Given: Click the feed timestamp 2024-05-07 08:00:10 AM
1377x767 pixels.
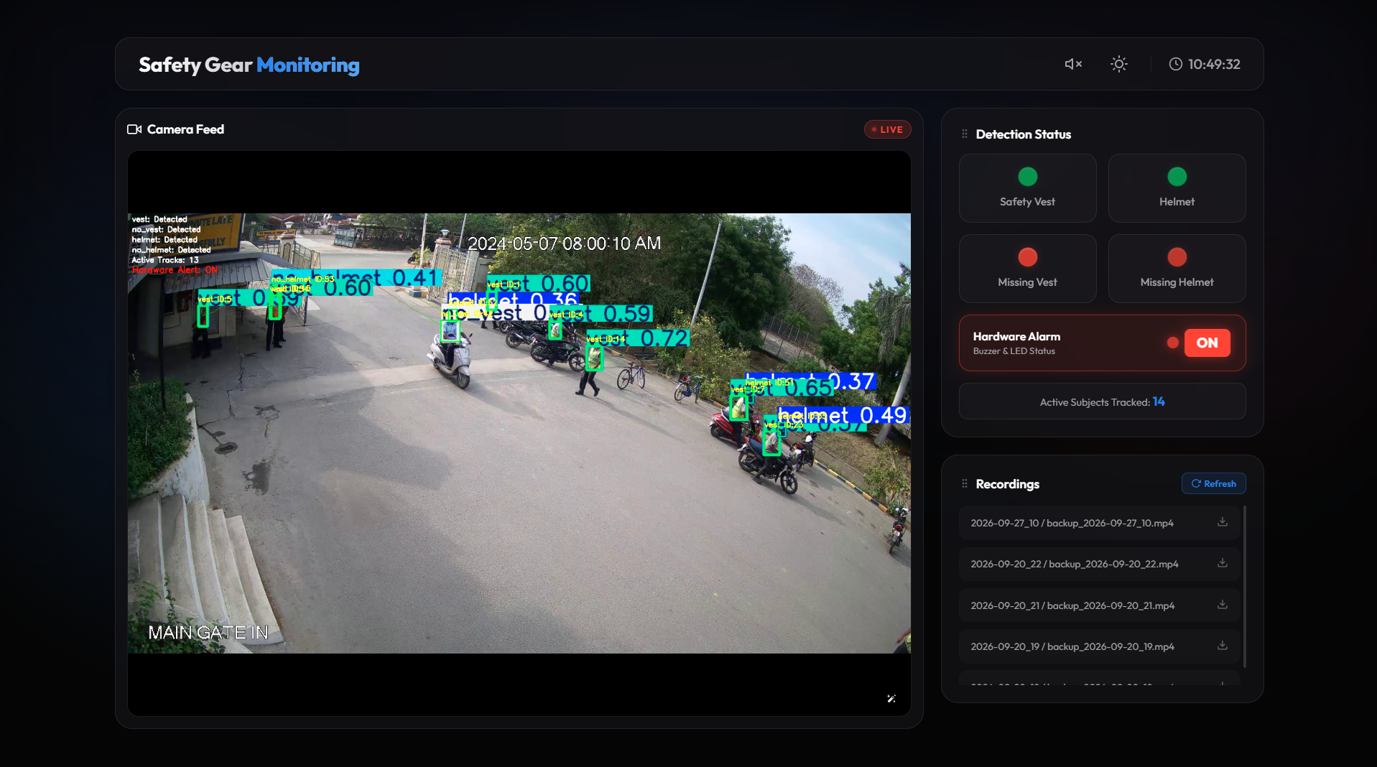Looking at the screenshot, I should coord(564,243).
